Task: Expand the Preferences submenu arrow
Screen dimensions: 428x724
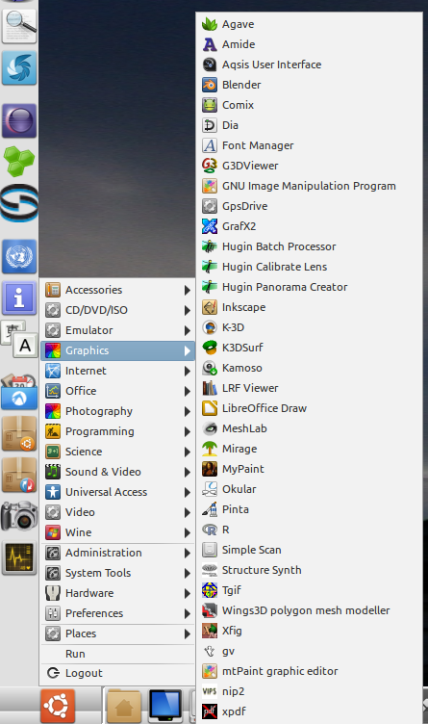Action: click(187, 613)
